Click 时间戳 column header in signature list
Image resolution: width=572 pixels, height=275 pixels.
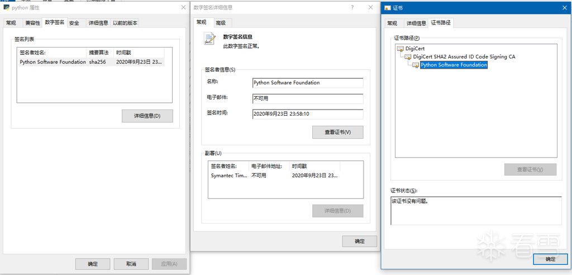(139, 52)
